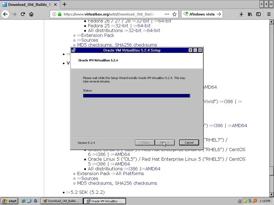Image resolution: width=274 pixels, height=205 pixels.
Task: Open the Vivid i386 link
Action: tap(228, 101)
